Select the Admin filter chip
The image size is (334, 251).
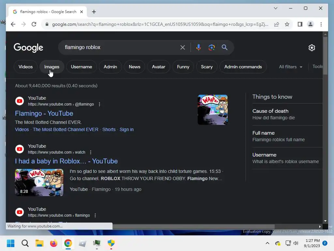tap(110, 67)
